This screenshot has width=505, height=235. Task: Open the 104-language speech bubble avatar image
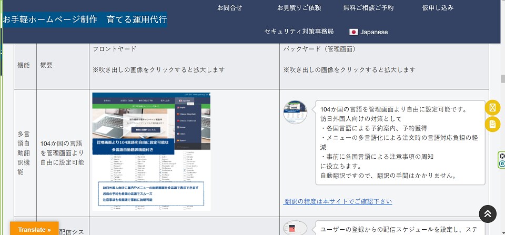[x=295, y=112]
